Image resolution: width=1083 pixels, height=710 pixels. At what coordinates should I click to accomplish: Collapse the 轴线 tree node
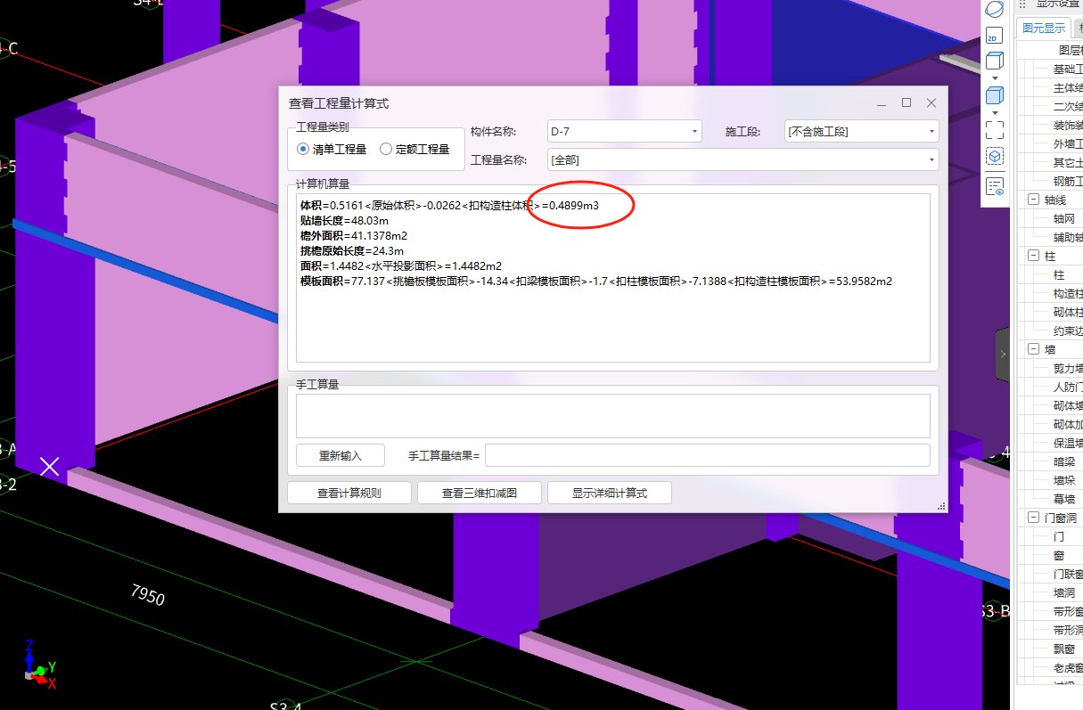click(1033, 200)
